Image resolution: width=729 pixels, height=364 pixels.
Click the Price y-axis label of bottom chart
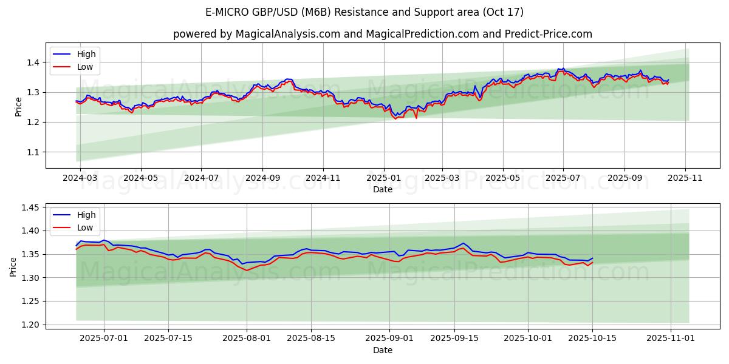click(x=13, y=266)
